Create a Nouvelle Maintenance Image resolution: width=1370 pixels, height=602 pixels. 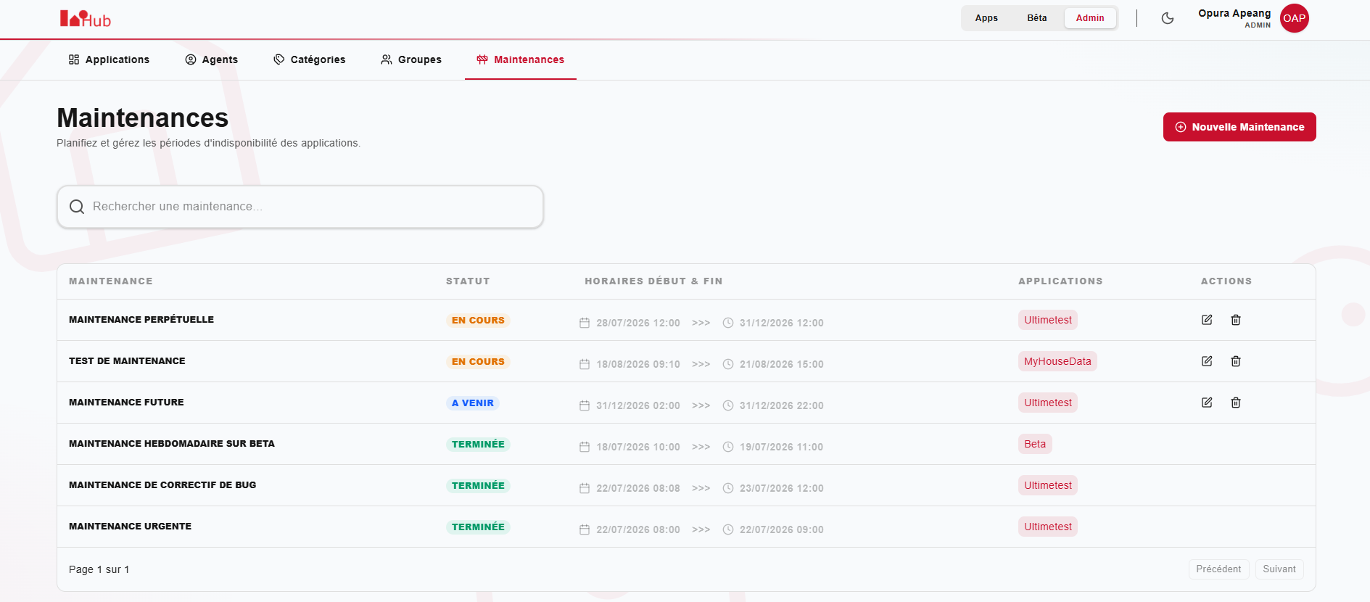[x=1239, y=127]
